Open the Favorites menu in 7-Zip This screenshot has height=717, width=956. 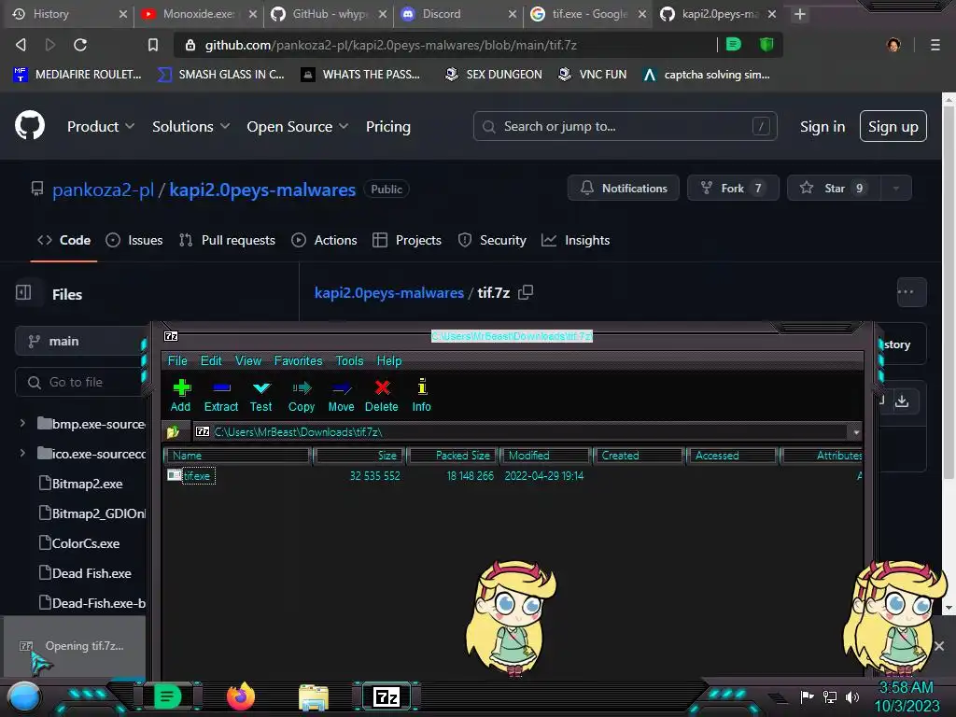coord(298,360)
